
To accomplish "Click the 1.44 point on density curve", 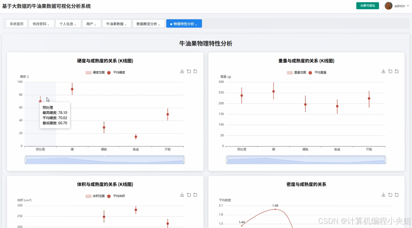I will [x=242, y=226].
